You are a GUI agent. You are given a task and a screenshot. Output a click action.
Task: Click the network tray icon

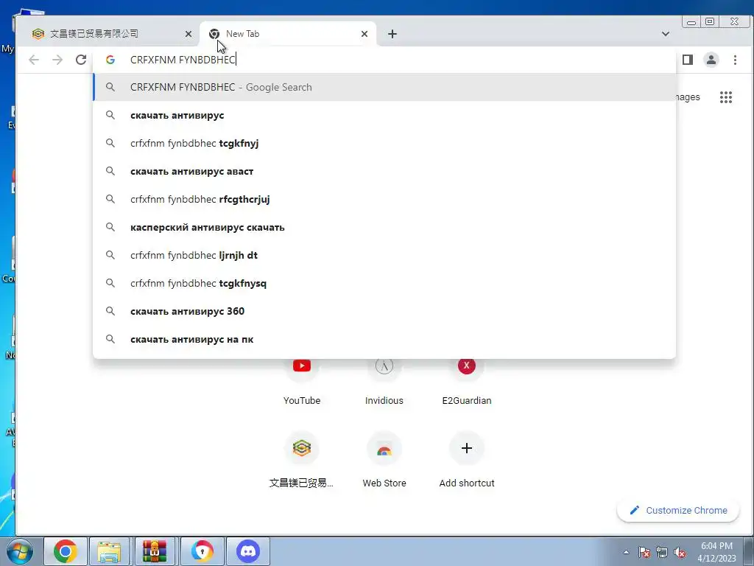(x=662, y=552)
